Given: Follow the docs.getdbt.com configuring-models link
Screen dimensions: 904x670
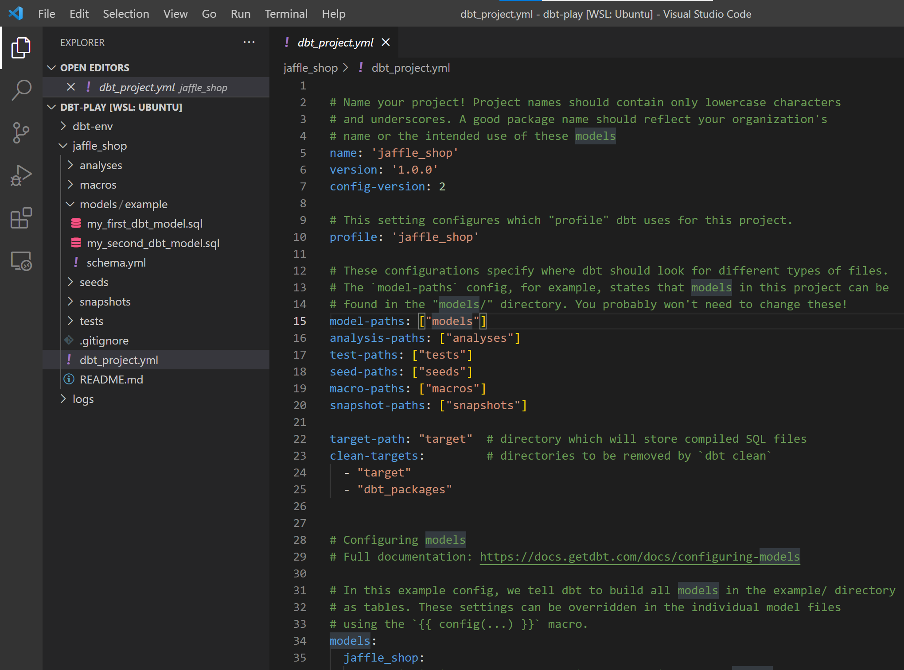Looking at the screenshot, I should click(639, 557).
